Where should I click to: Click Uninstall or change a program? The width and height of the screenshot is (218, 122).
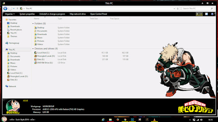52,14
